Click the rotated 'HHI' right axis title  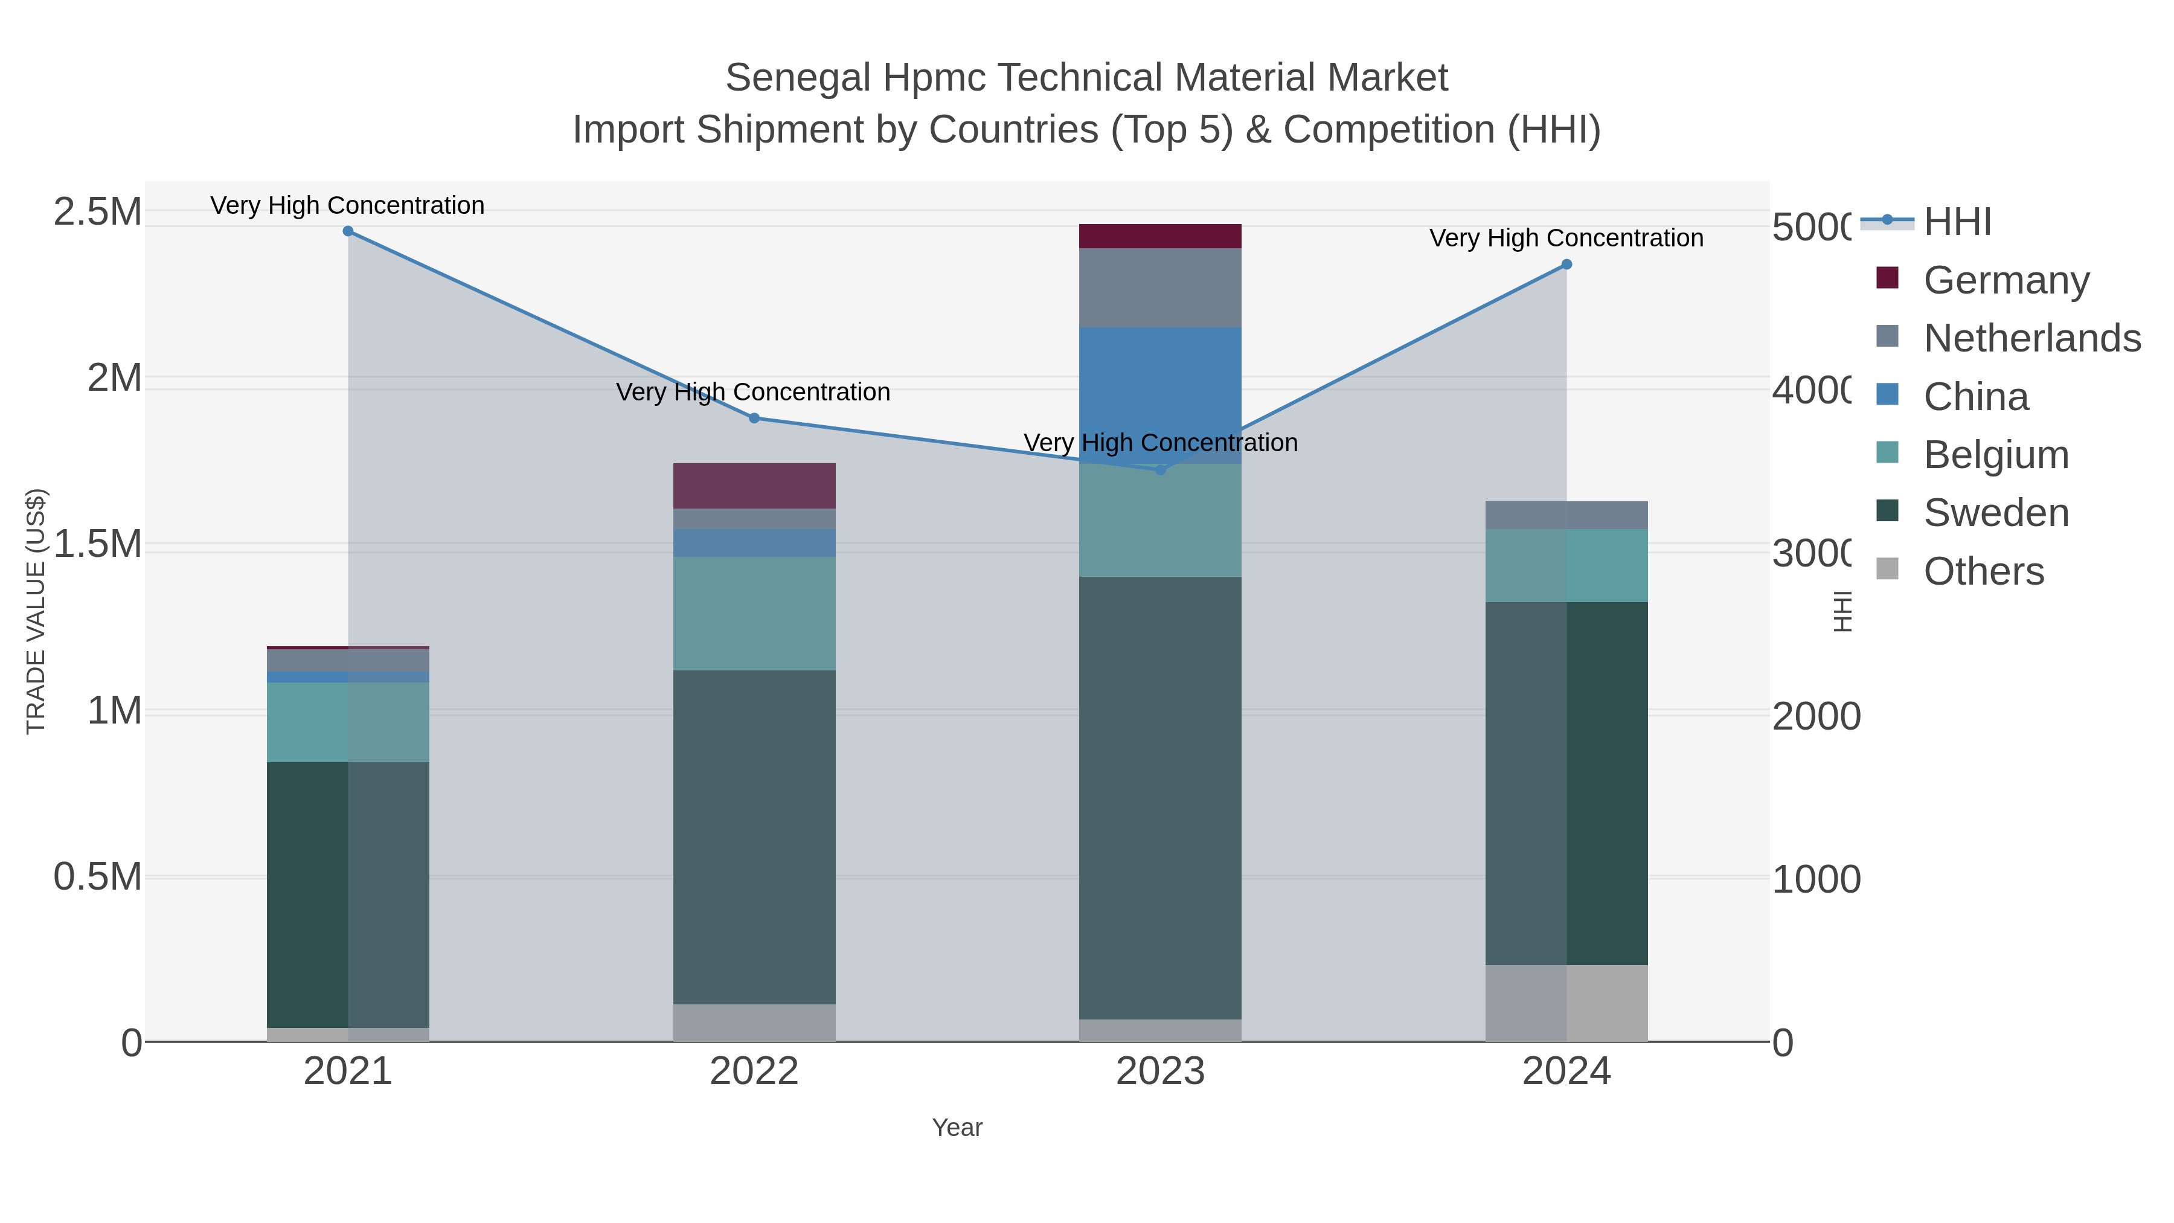point(1843,611)
